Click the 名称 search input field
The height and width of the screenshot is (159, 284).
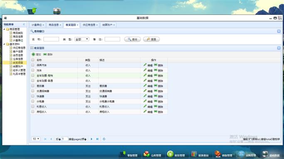click(51, 39)
